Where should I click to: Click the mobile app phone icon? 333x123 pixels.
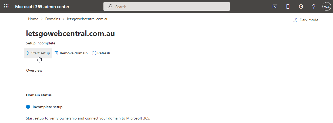(288, 6)
